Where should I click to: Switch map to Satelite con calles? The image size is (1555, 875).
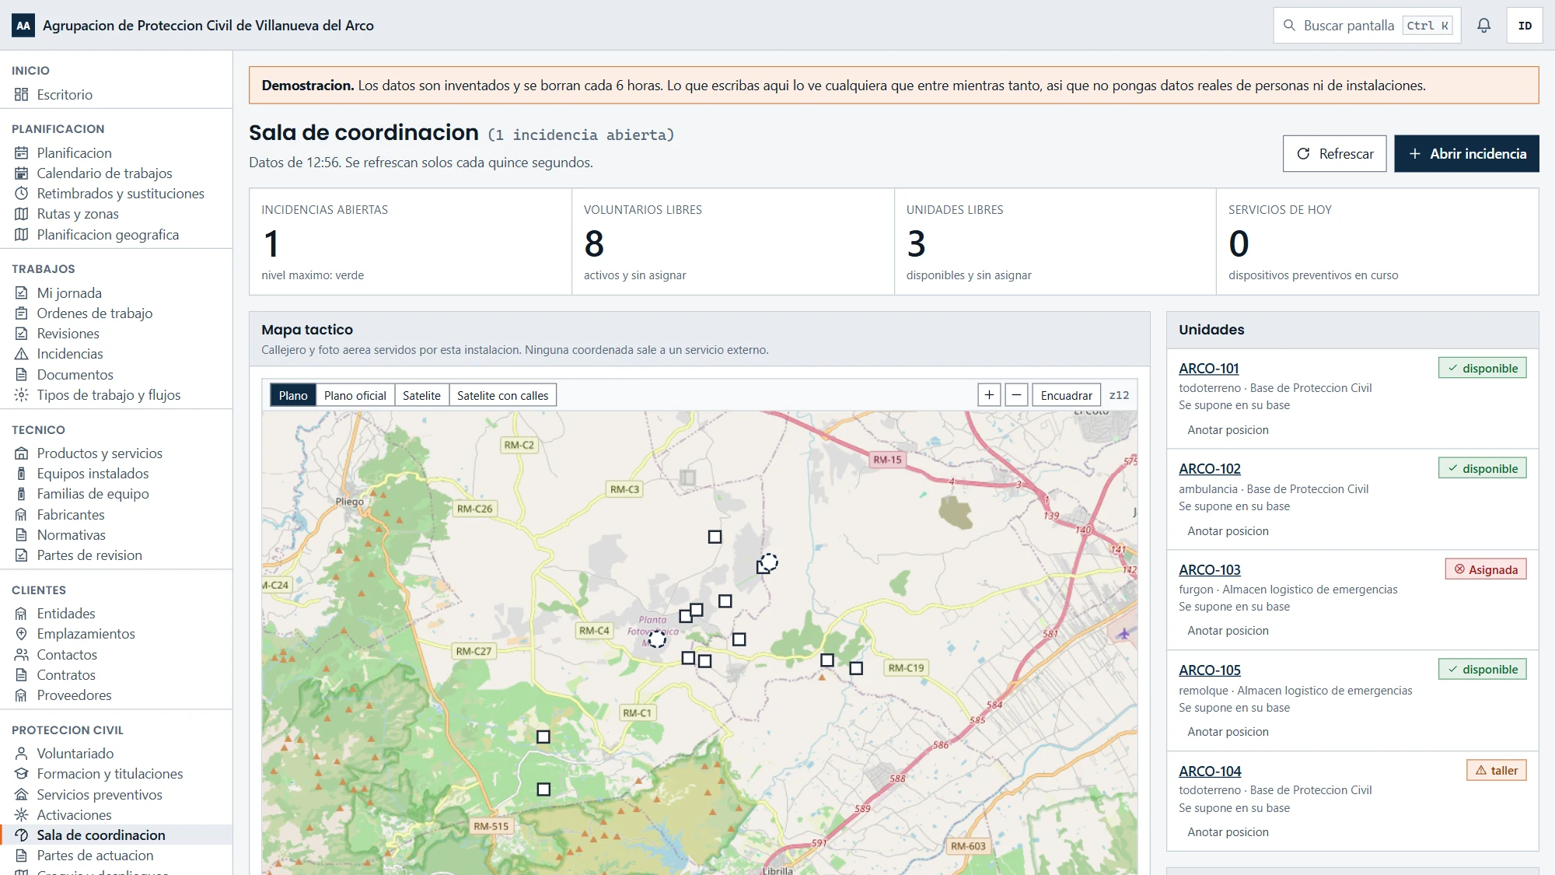(x=502, y=395)
